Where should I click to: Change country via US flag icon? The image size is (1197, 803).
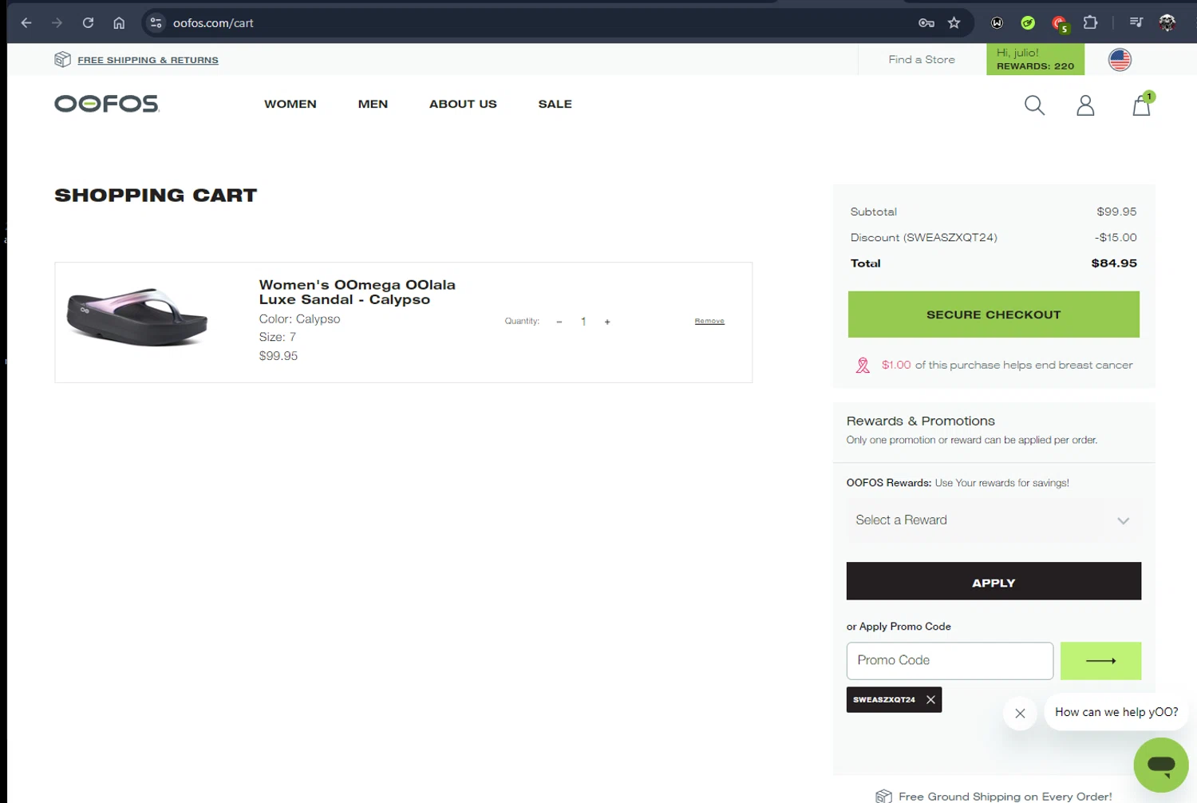tap(1120, 59)
